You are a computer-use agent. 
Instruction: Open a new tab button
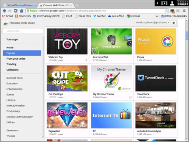tap(77, 6)
